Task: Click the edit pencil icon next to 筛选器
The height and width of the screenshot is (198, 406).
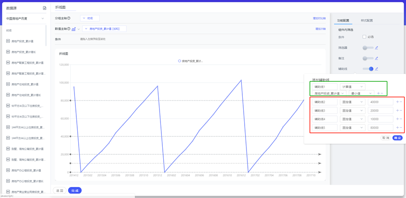Action: coord(377,48)
